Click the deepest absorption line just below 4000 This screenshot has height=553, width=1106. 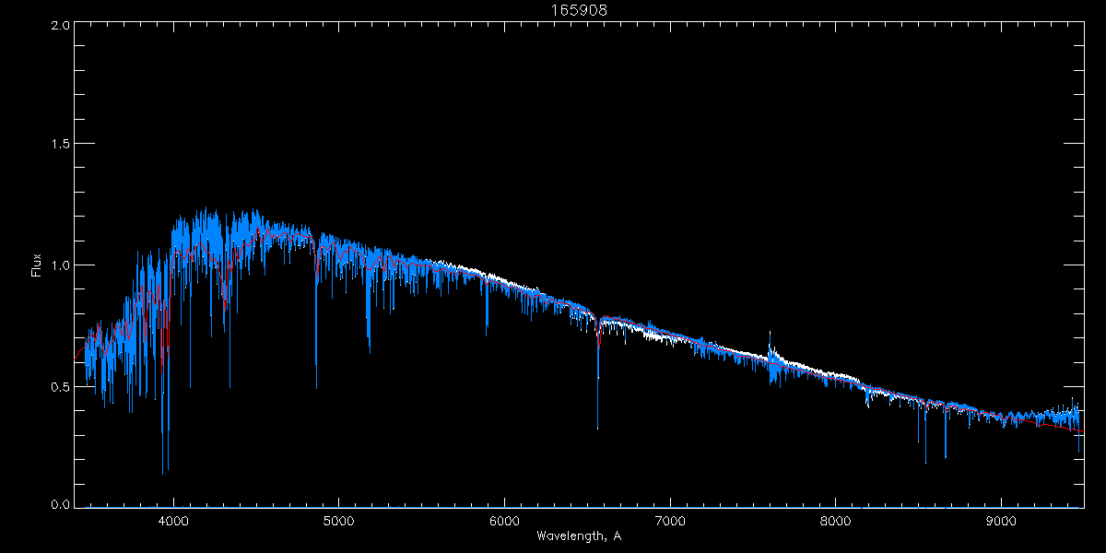(163, 470)
